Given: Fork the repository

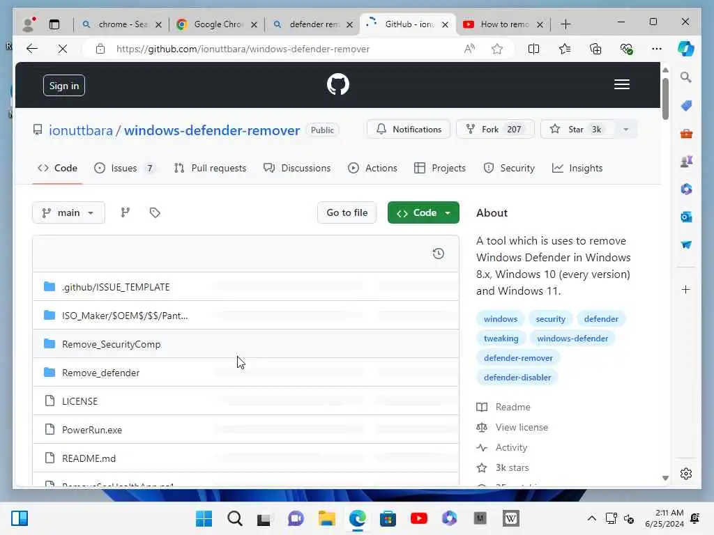Looking at the screenshot, I should (x=495, y=129).
